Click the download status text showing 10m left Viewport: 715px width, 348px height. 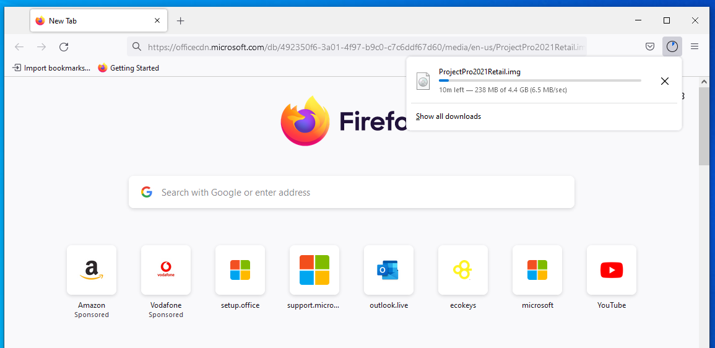(503, 90)
